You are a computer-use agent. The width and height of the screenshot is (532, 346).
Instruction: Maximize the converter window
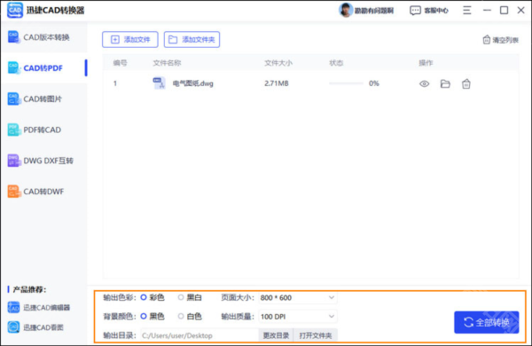point(504,10)
